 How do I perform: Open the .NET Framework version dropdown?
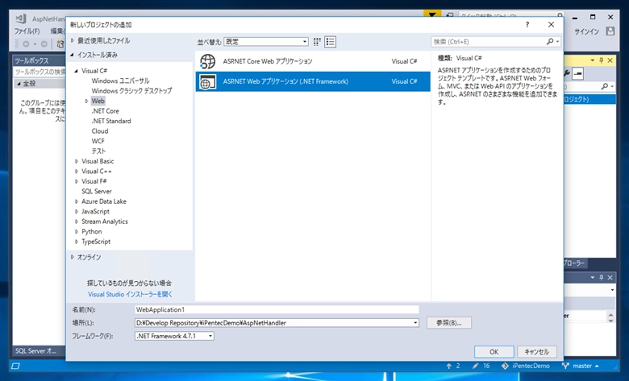coord(210,336)
